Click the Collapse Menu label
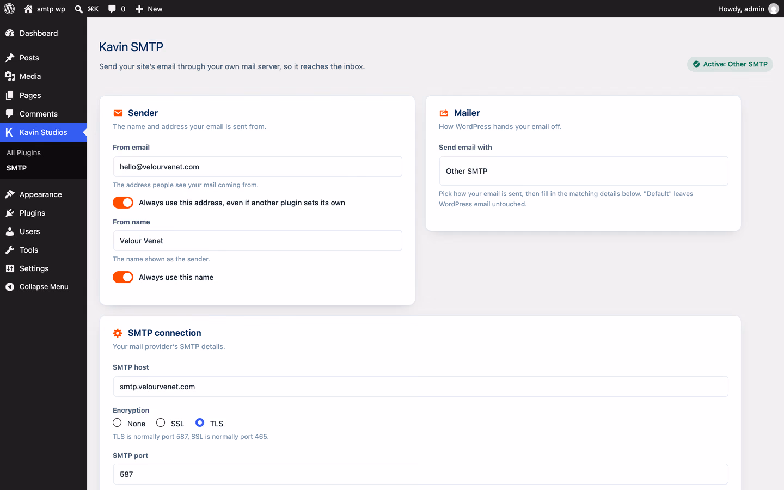The width and height of the screenshot is (784, 490). click(44, 287)
